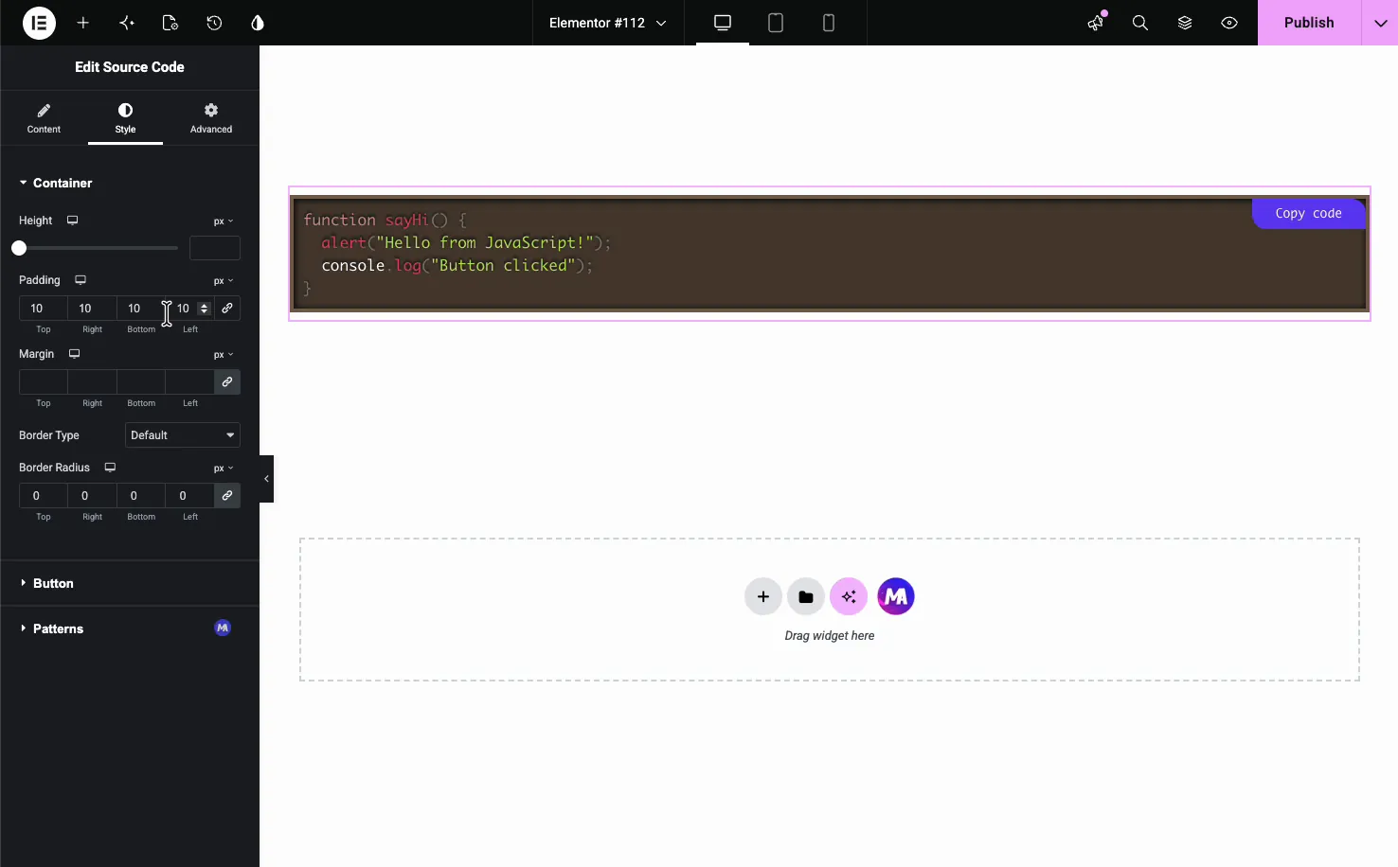Open the Finder search icon

[1140, 23]
